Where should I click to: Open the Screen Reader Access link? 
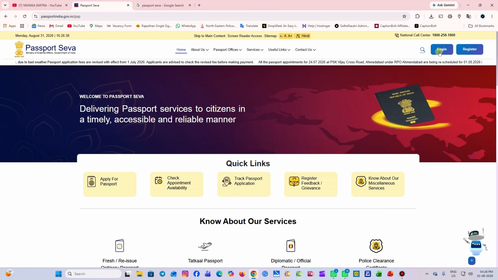click(x=245, y=36)
